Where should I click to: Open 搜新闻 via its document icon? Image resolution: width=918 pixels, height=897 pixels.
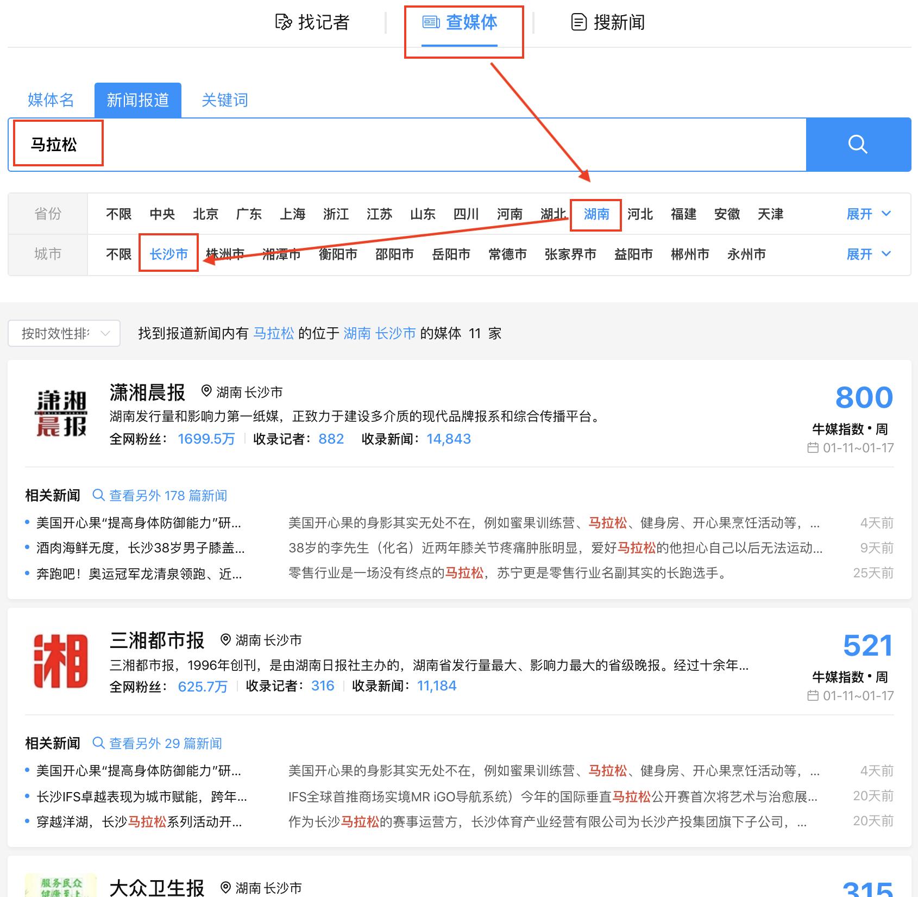coord(579,22)
